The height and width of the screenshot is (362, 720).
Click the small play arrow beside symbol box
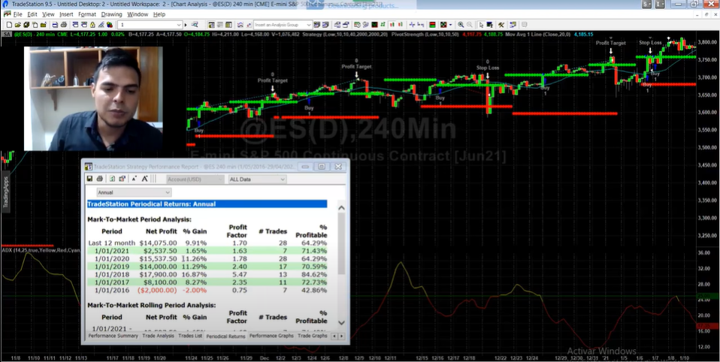[186, 25]
